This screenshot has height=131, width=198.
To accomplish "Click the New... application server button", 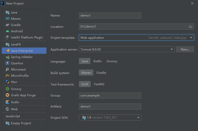I will click(185, 49).
